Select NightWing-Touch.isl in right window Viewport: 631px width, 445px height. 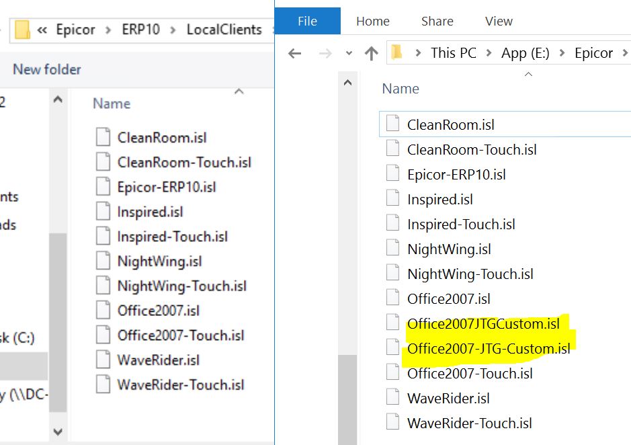tap(470, 274)
